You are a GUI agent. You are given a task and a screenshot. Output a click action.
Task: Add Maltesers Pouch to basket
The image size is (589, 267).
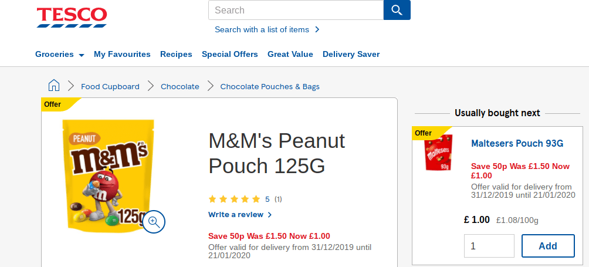click(548, 246)
